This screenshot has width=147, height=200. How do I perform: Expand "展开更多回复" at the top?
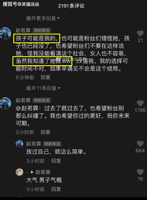tap(43, 18)
